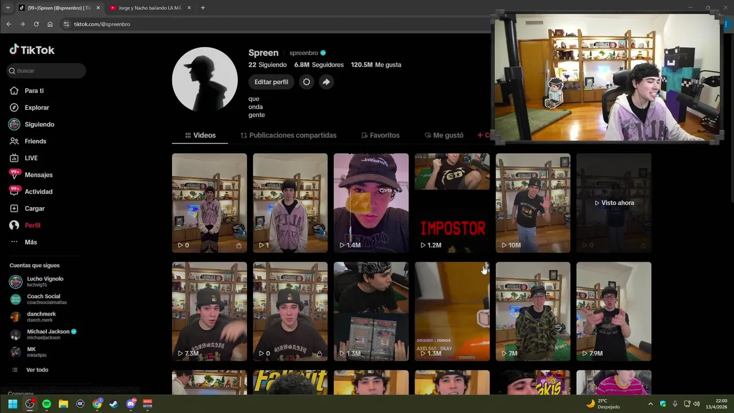Go to Siguiendo in sidebar
The image size is (734, 413).
(x=39, y=124)
